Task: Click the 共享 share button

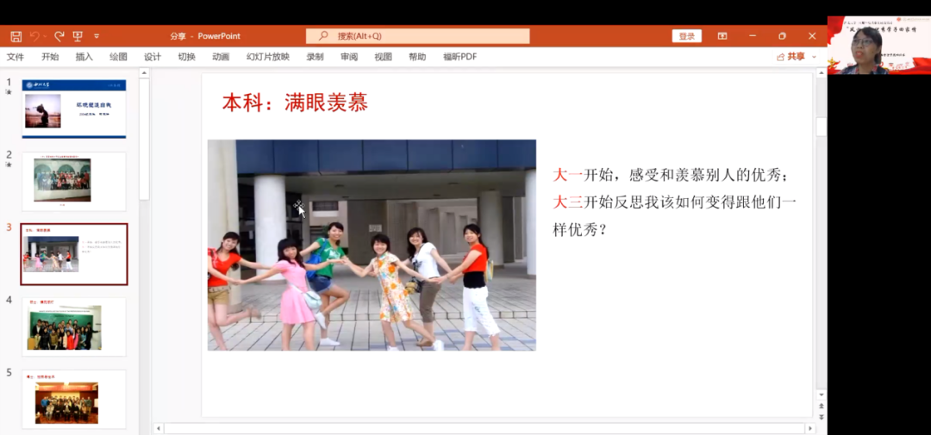Action: pos(790,57)
